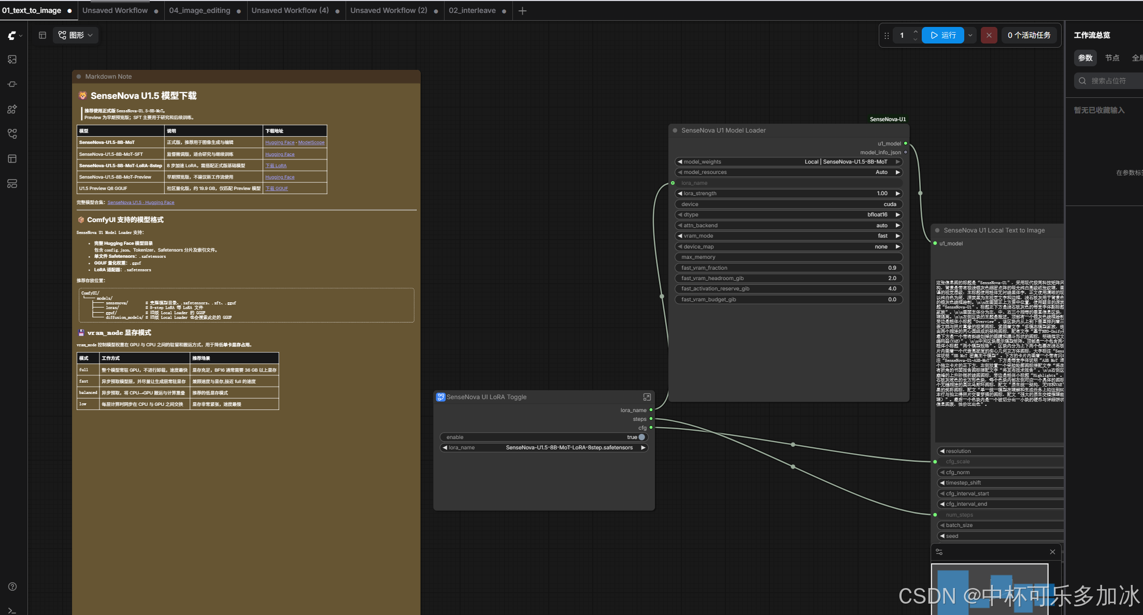This screenshot has height=615, width=1143.
Task: Click the minimap preview thumbnail
Action: (x=990, y=590)
